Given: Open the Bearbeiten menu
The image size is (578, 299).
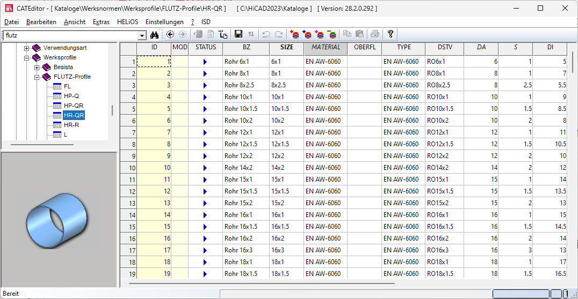Looking at the screenshot, I should [x=41, y=22].
